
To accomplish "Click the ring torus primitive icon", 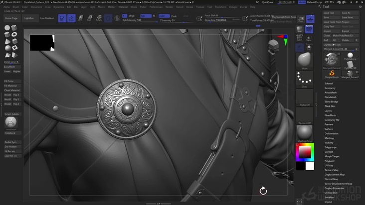I will click(x=14, y=35).
